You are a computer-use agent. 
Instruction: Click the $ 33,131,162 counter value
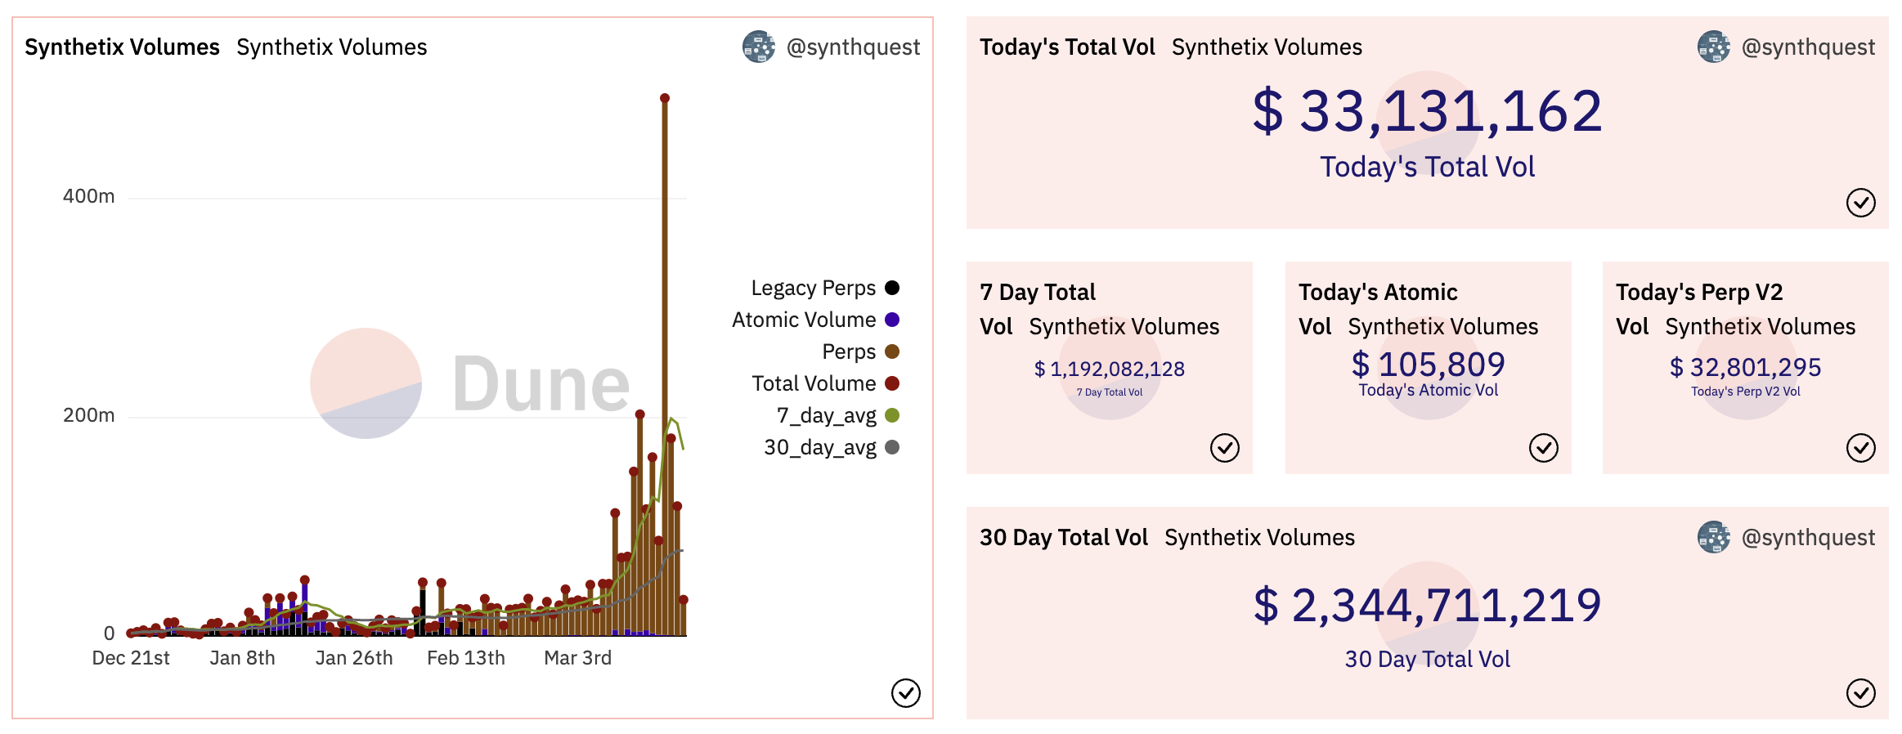pyautogui.click(x=1427, y=111)
